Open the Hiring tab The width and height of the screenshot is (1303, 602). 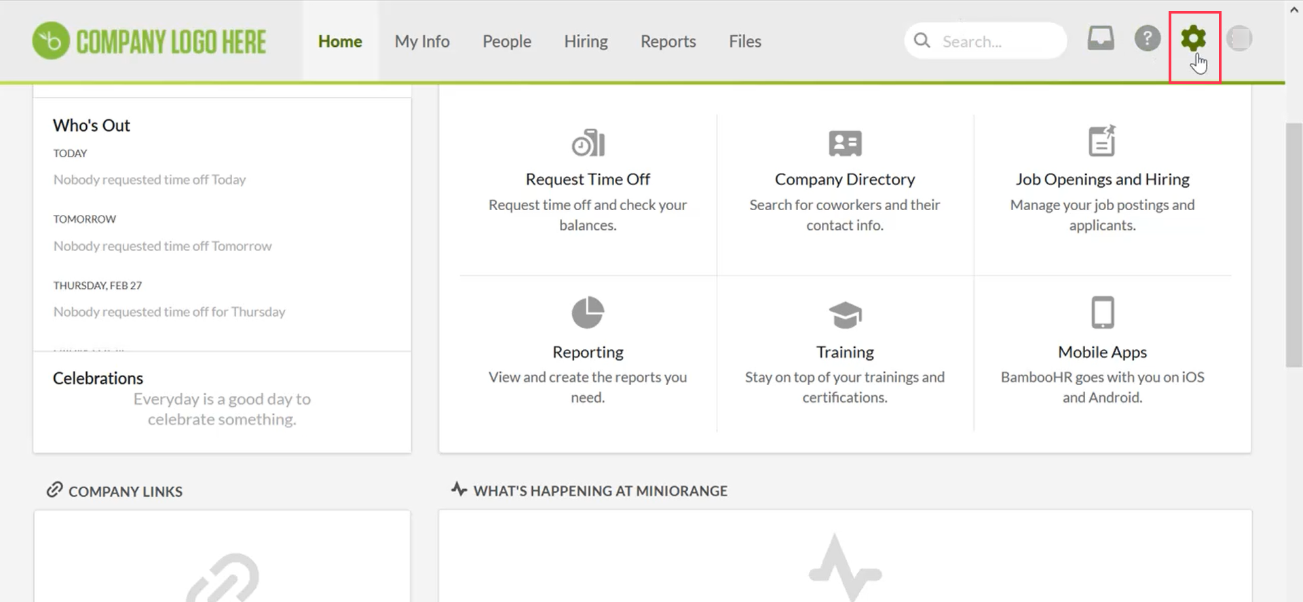(x=586, y=41)
